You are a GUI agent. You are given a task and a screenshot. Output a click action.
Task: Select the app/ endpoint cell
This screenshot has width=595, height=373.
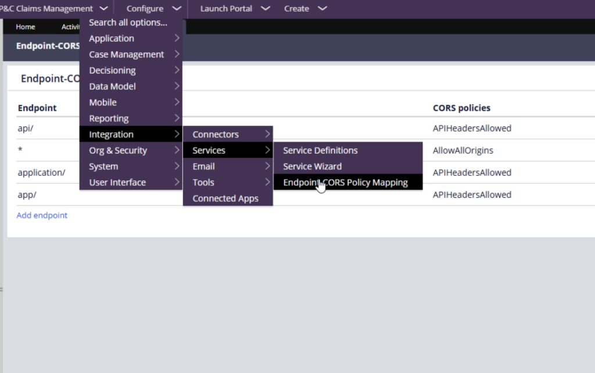[27, 195]
